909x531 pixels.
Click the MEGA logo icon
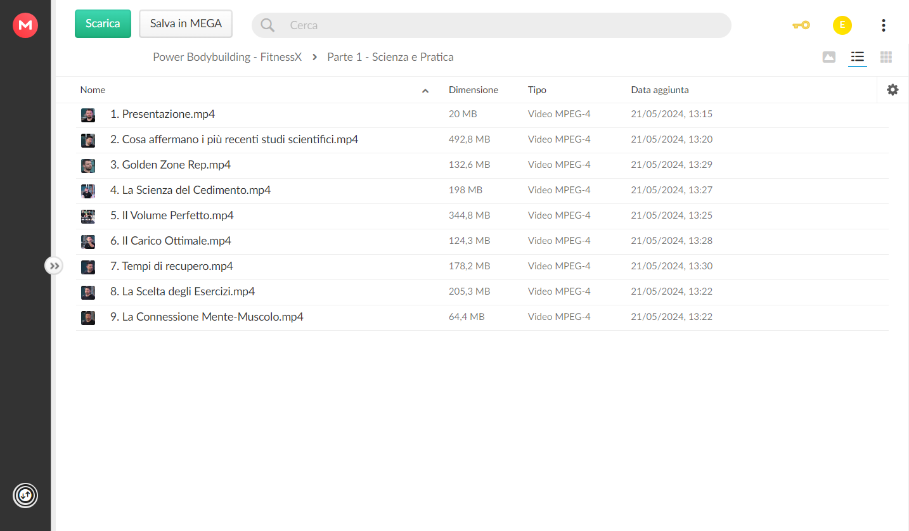25,25
